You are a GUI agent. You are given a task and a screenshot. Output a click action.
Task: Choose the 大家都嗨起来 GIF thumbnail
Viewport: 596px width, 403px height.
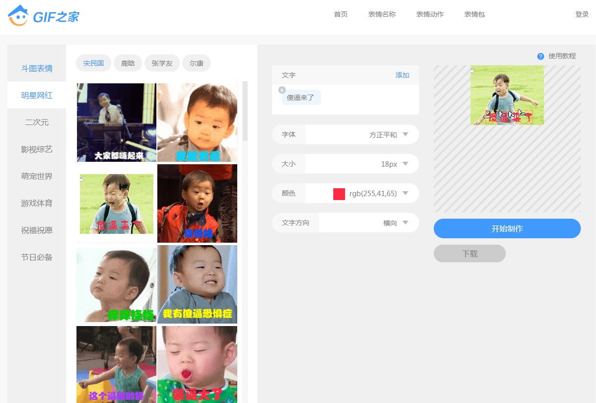pos(117,122)
